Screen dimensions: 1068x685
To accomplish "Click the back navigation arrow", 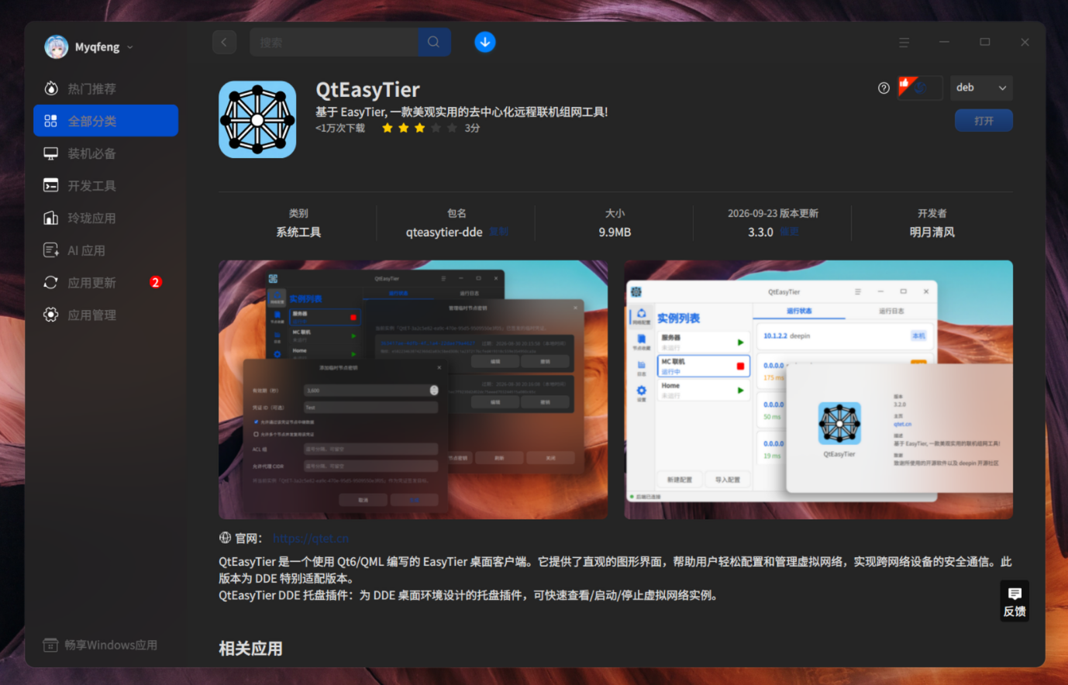I will pos(224,42).
